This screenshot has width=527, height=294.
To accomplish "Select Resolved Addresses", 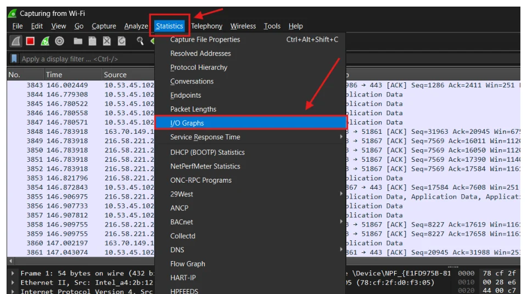I will (x=250, y=53).
